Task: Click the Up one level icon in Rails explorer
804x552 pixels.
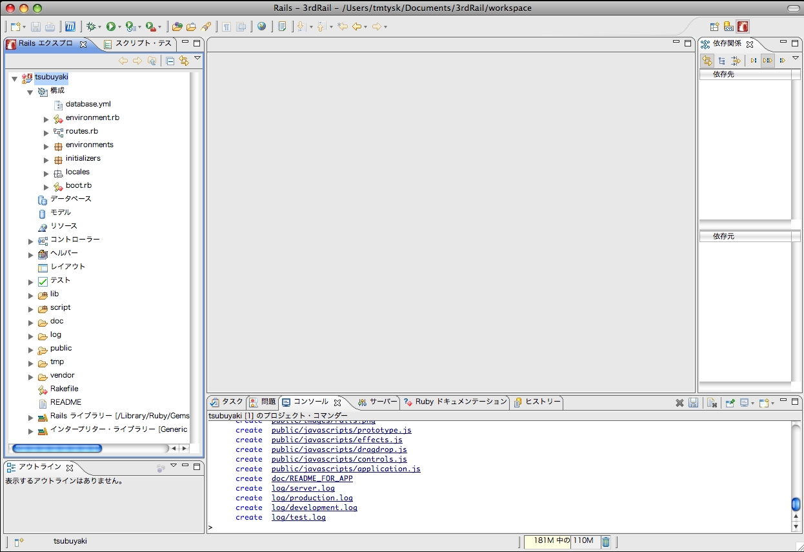Action: pos(152,61)
